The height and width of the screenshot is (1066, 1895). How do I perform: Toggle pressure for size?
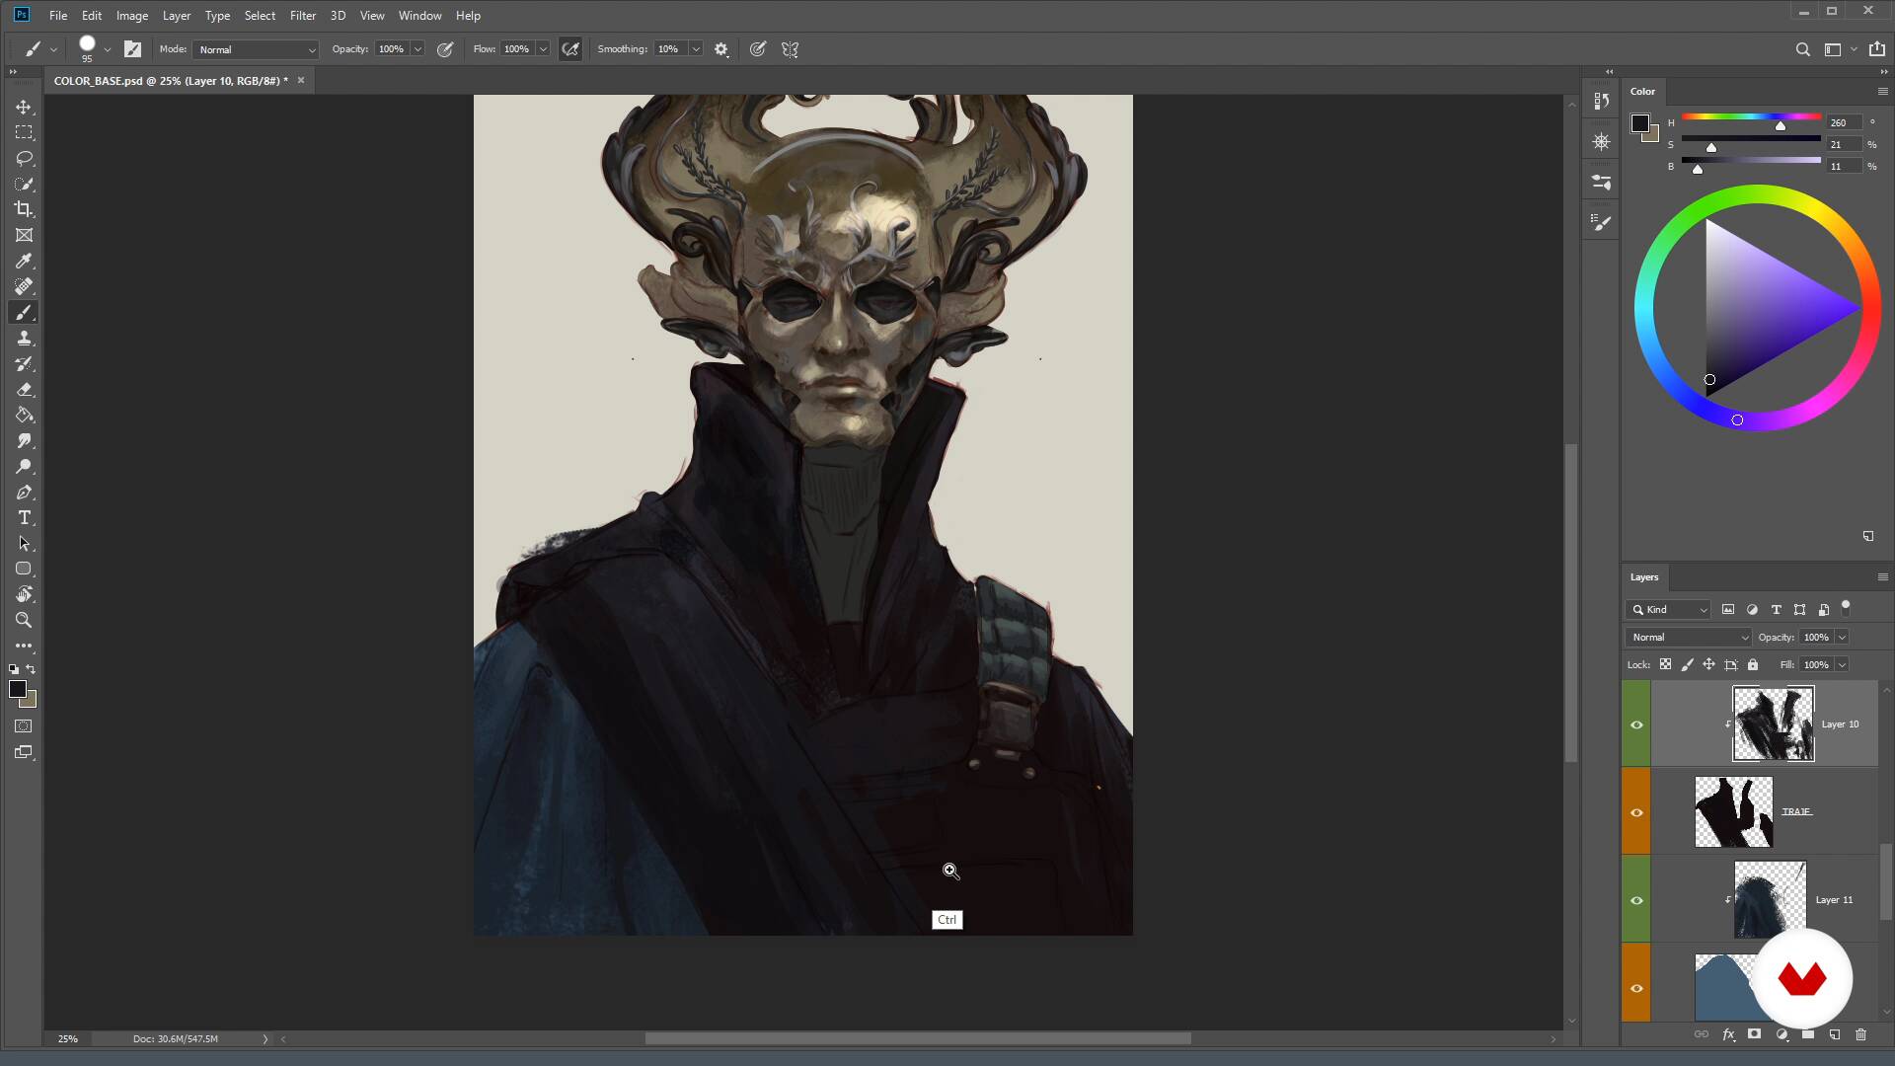click(x=757, y=49)
